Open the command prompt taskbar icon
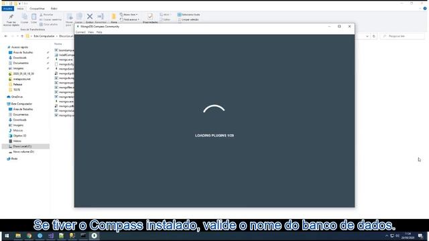The height and width of the screenshot is (241, 429). (x=83, y=236)
